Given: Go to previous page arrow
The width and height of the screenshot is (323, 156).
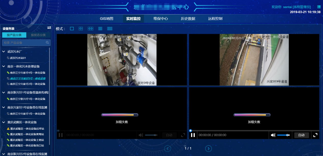Looking at the screenshot, I should pyautogui.click(x=167, y=149).
